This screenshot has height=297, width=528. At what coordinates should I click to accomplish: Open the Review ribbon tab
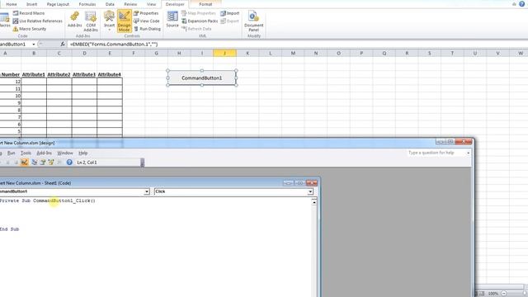(x=130, y=4)
